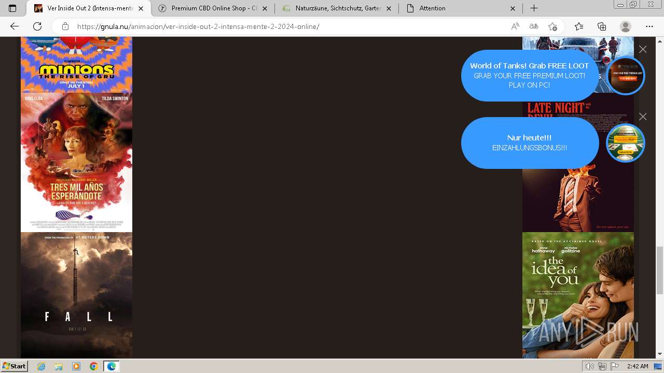Open the Action Center flag icon

(x=615, y=366)
